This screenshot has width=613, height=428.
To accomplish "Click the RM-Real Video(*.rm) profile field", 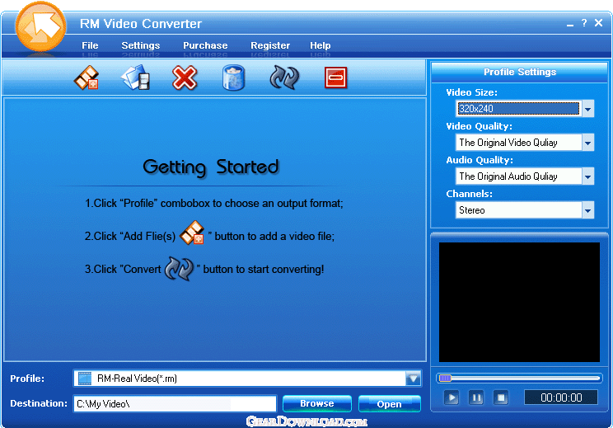I will [x=240, y=379].
